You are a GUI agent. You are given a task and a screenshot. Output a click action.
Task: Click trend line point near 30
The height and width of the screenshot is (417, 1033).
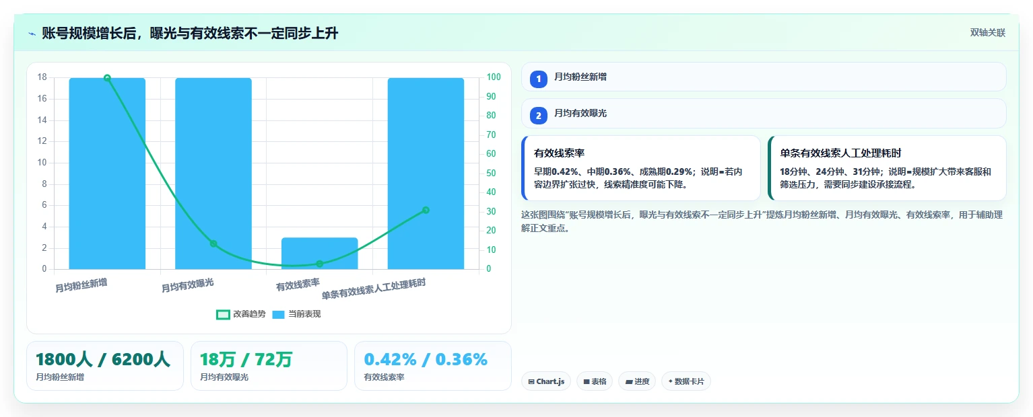426,210
